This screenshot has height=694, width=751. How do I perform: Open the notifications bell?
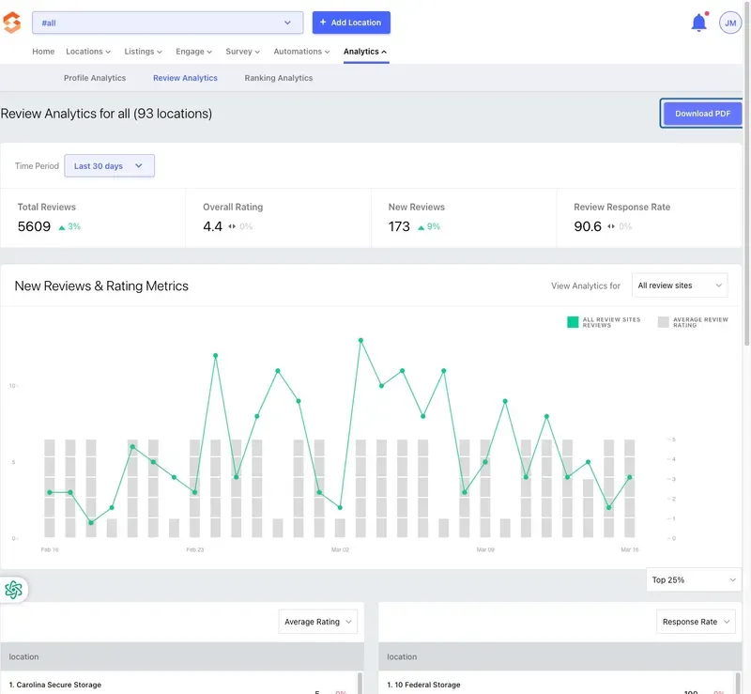pos(698,23)
